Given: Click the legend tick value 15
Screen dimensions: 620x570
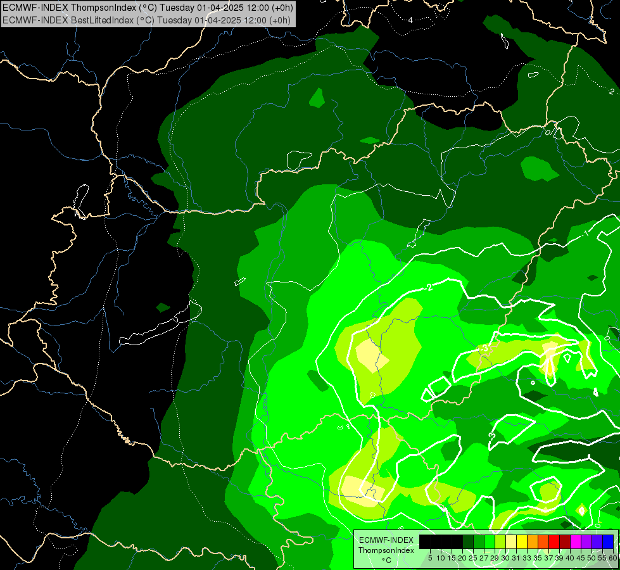Looking at the screenshot, I should pyautogui.click(x=452, y=558).
